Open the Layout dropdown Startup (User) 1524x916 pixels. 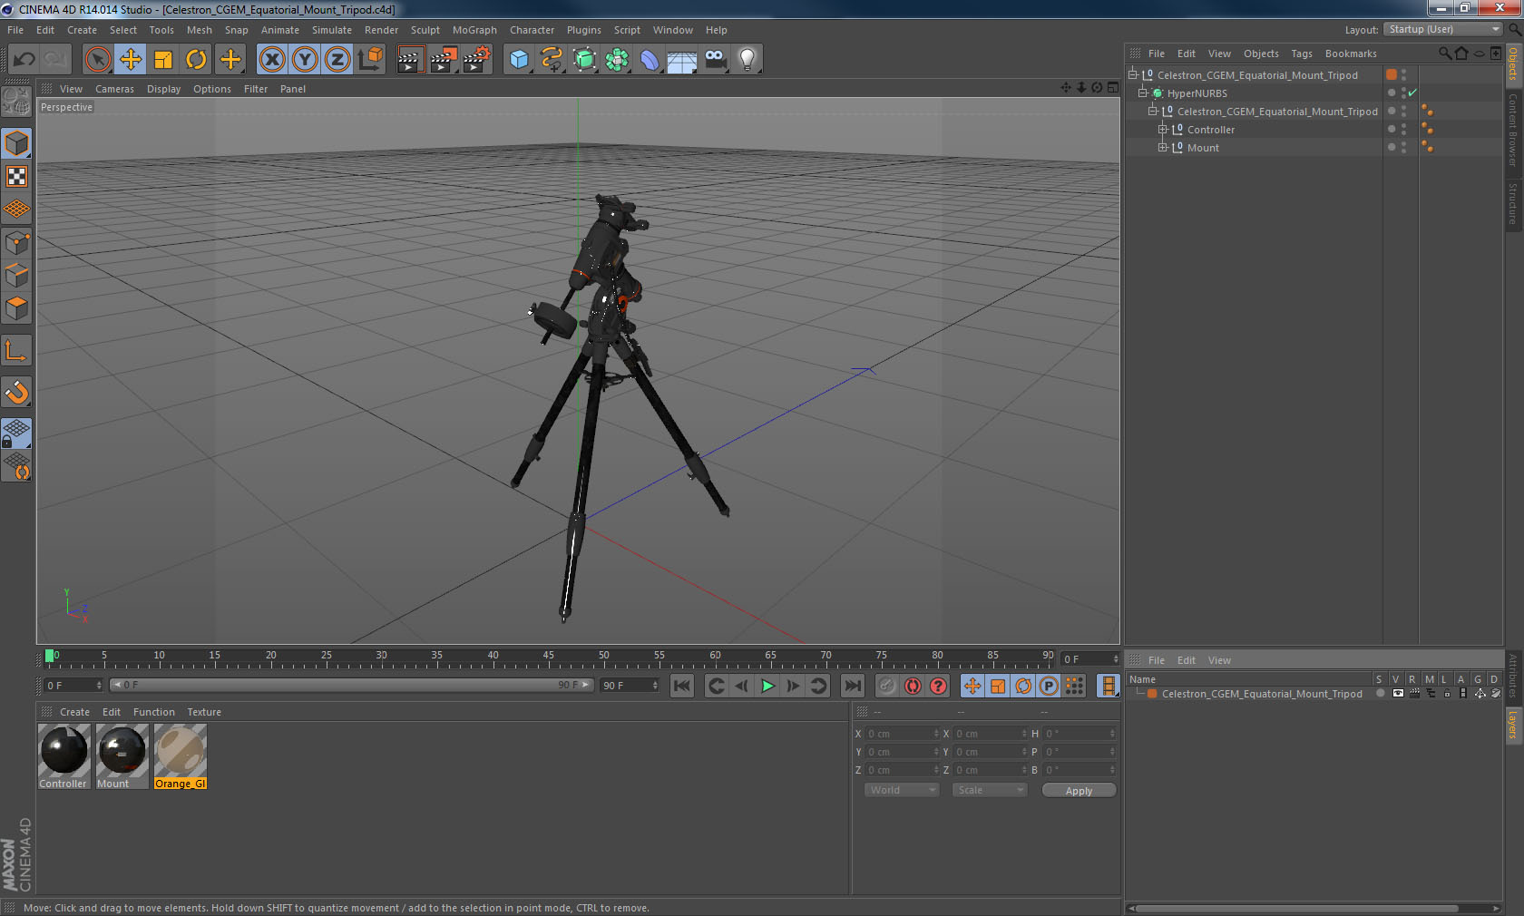pyautogui.click(x=1443, y=29)
